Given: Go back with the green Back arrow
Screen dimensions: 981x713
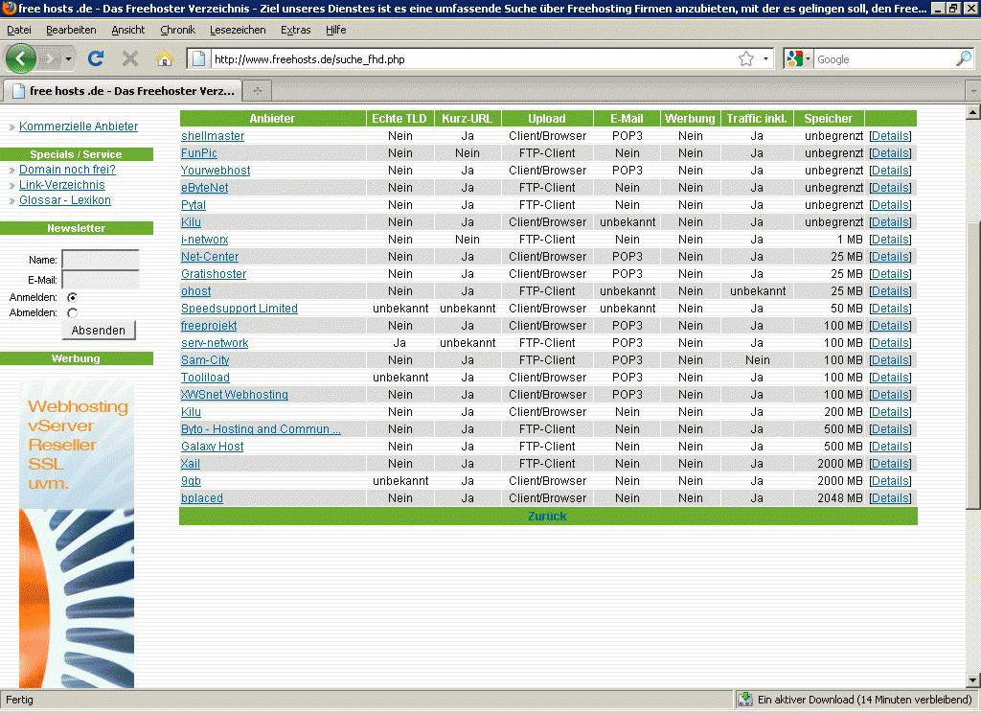Looking at the screenshot, I should point(21,58).
